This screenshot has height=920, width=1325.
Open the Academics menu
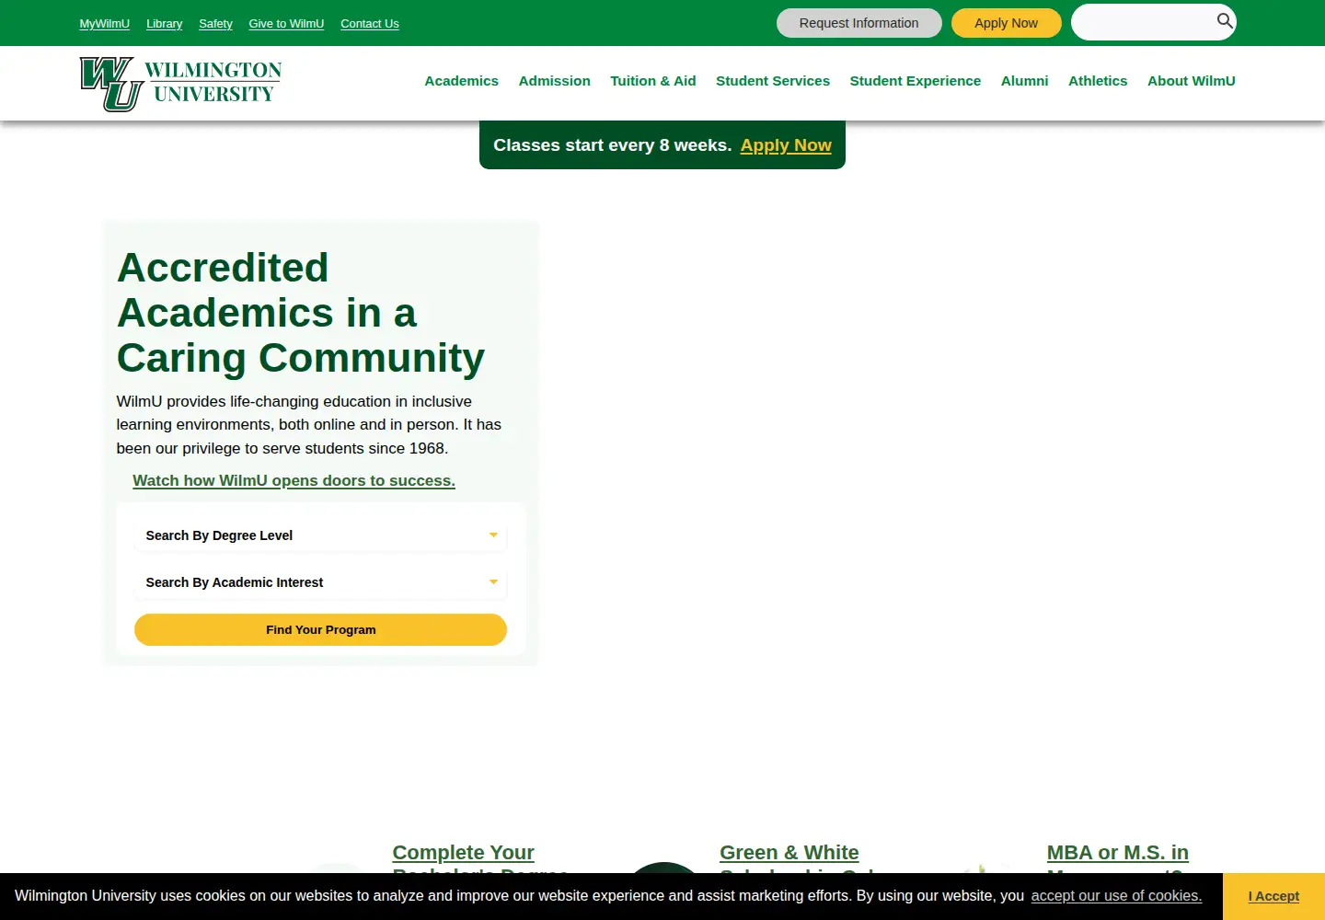461,81
